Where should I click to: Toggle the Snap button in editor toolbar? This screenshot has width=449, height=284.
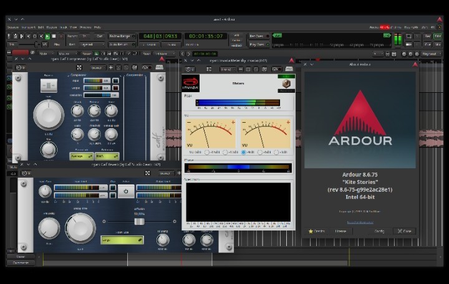point(147,54)
